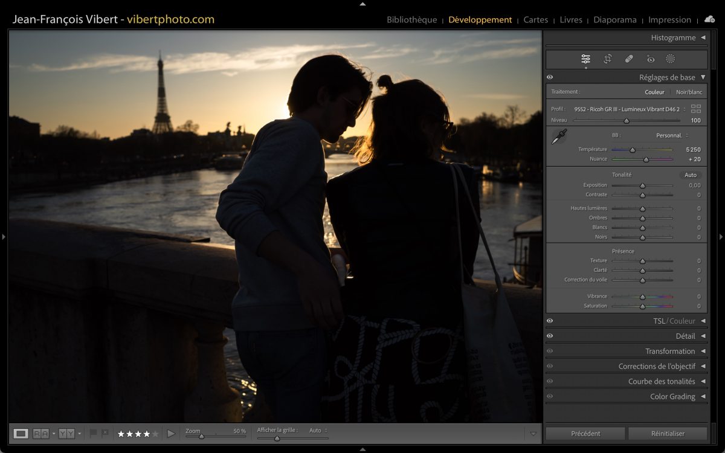Open the BB Personnal. white balance dropdown
Image resolution: width=725 pixels, height=453 pixels.
pyautogui.click(x=672, y=135)
